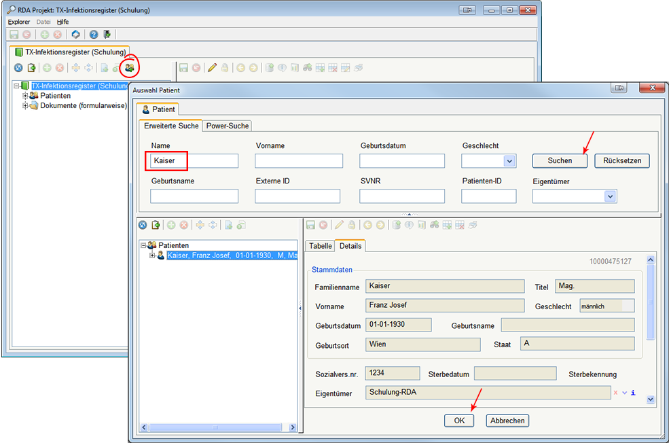Expand the Dokumente (formularweise) tree node
The width and height of the screenshot is (669, 443).
point(26,105)
